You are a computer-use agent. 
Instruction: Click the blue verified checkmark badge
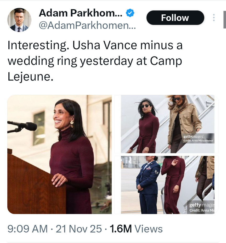click(x=130, y=13)
